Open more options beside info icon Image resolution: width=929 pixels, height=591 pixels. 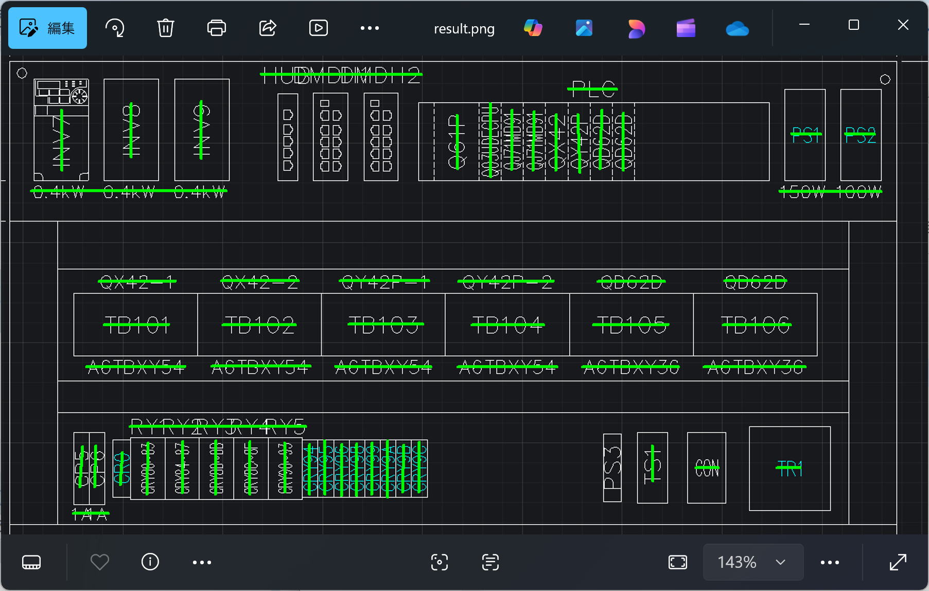pos(202,562)
